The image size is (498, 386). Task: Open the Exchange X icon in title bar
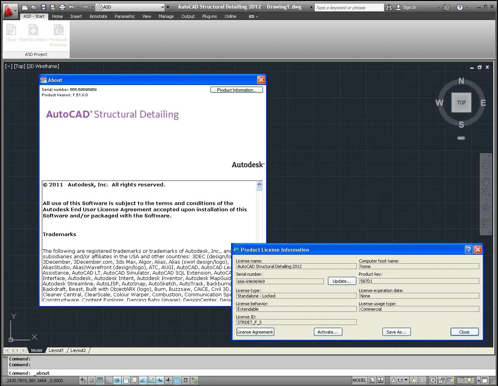coord(446,7)
